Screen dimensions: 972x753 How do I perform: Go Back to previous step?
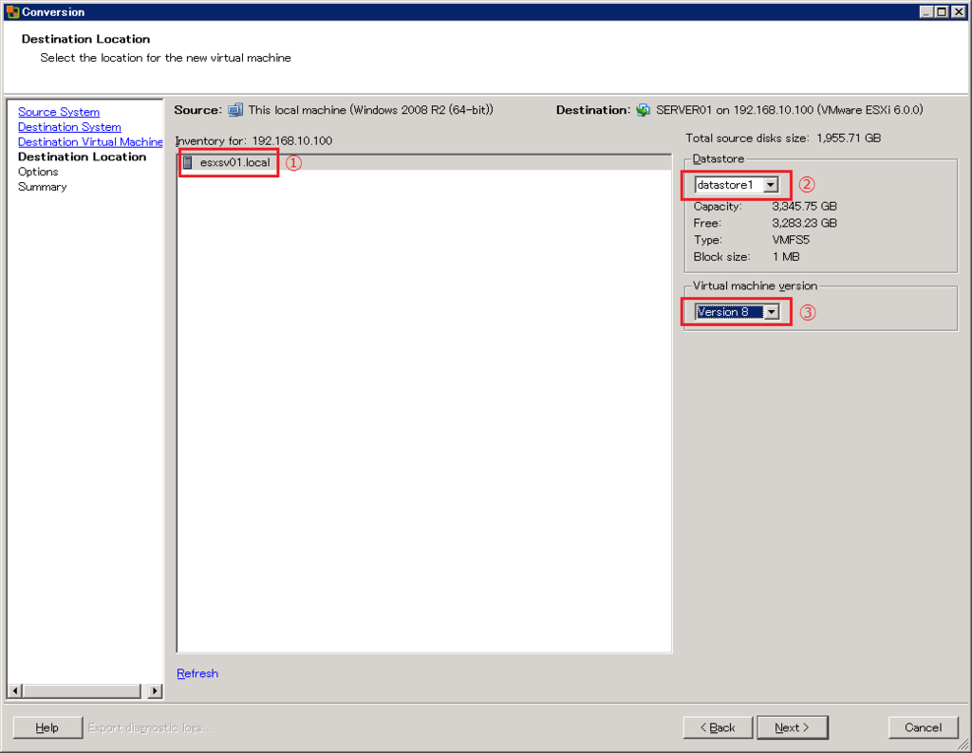pyautogui.click(x=718, y=727)
